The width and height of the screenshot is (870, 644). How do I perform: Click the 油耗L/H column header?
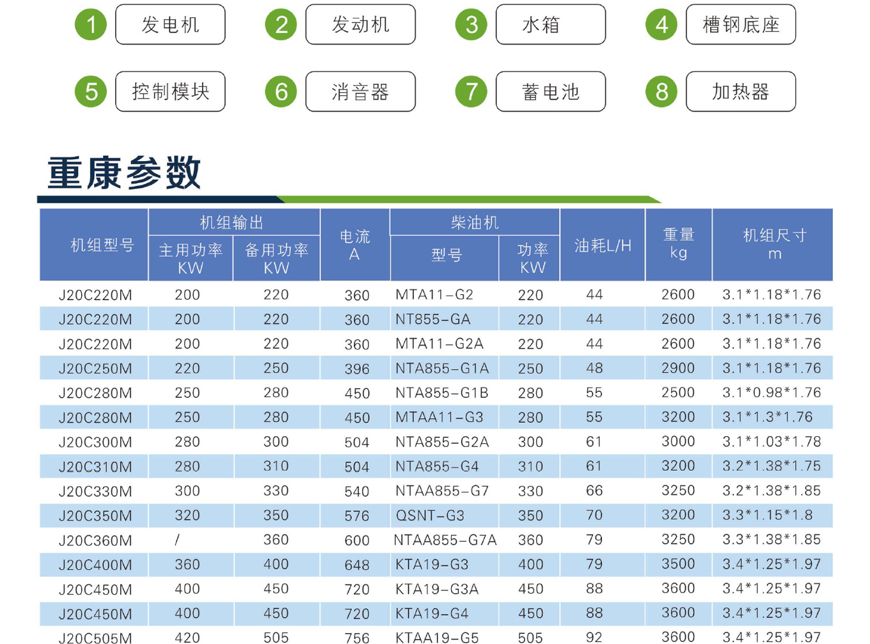[x=603, y=245]
